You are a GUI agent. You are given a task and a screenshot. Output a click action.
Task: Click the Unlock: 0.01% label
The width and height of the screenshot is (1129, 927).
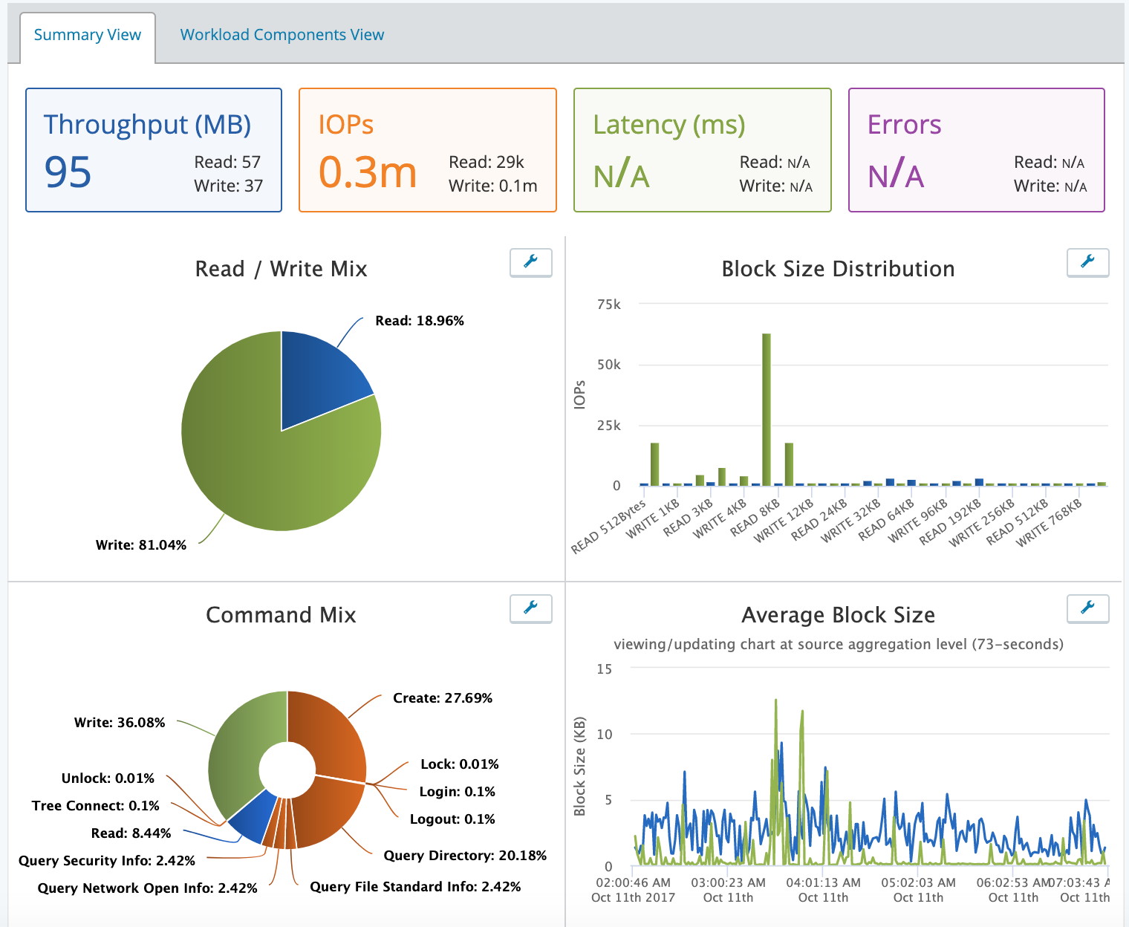[x=108, y=778]
